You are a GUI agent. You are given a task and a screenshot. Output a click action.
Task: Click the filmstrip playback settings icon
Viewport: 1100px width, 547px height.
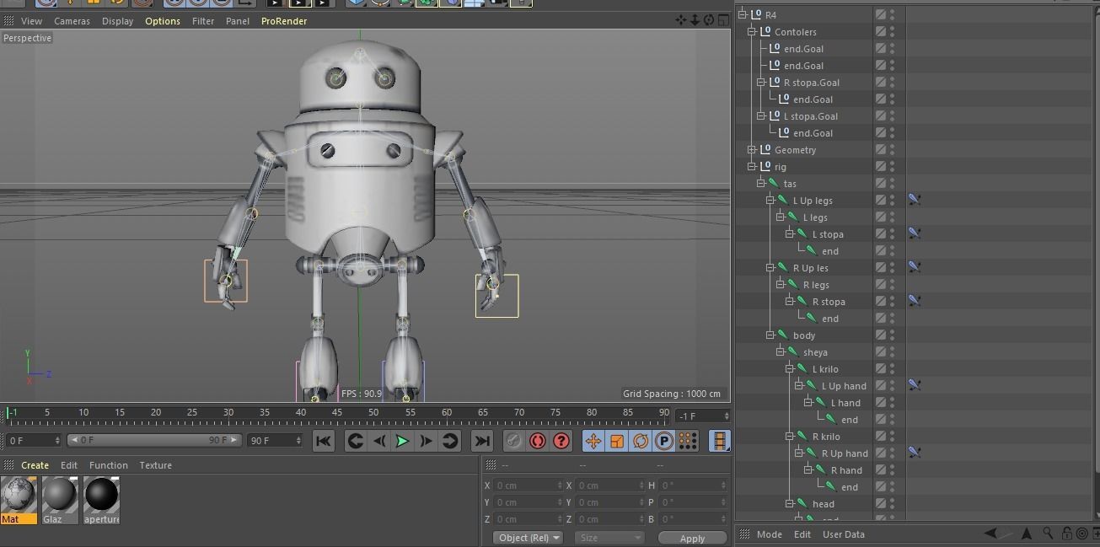click(x=720, y=441)
